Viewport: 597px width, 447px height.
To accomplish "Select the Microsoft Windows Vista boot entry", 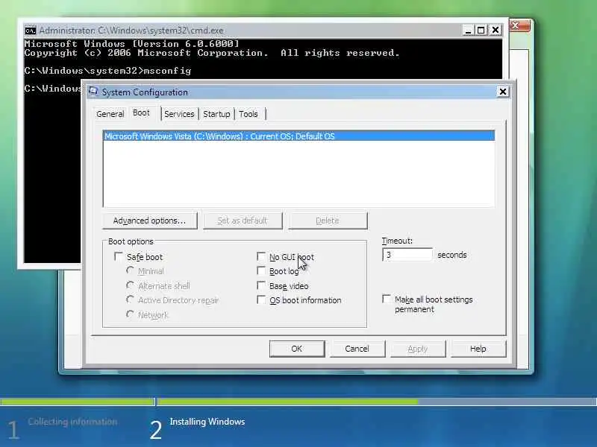I will (x=299, y=136).
